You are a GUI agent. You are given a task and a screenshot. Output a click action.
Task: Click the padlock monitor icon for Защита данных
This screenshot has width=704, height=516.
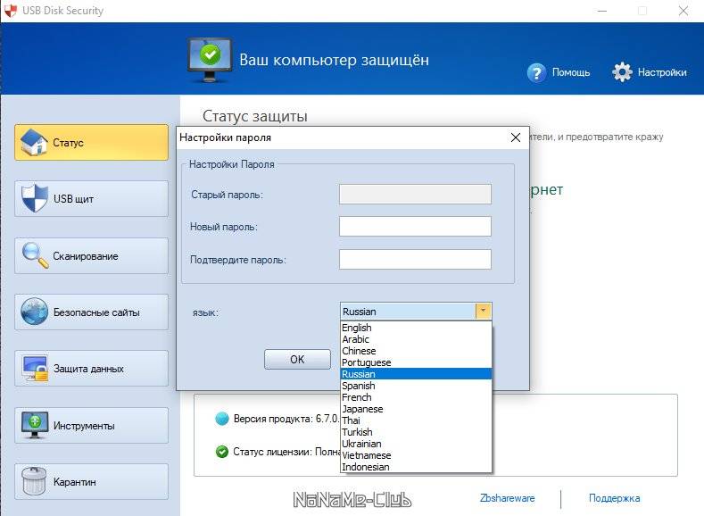tap(36, 368)
